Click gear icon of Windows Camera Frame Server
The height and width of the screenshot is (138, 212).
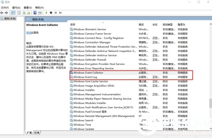[x=72, y=34]
